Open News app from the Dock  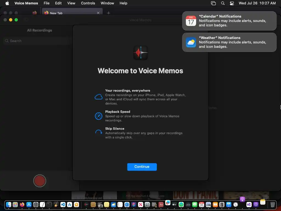point(140,204)
